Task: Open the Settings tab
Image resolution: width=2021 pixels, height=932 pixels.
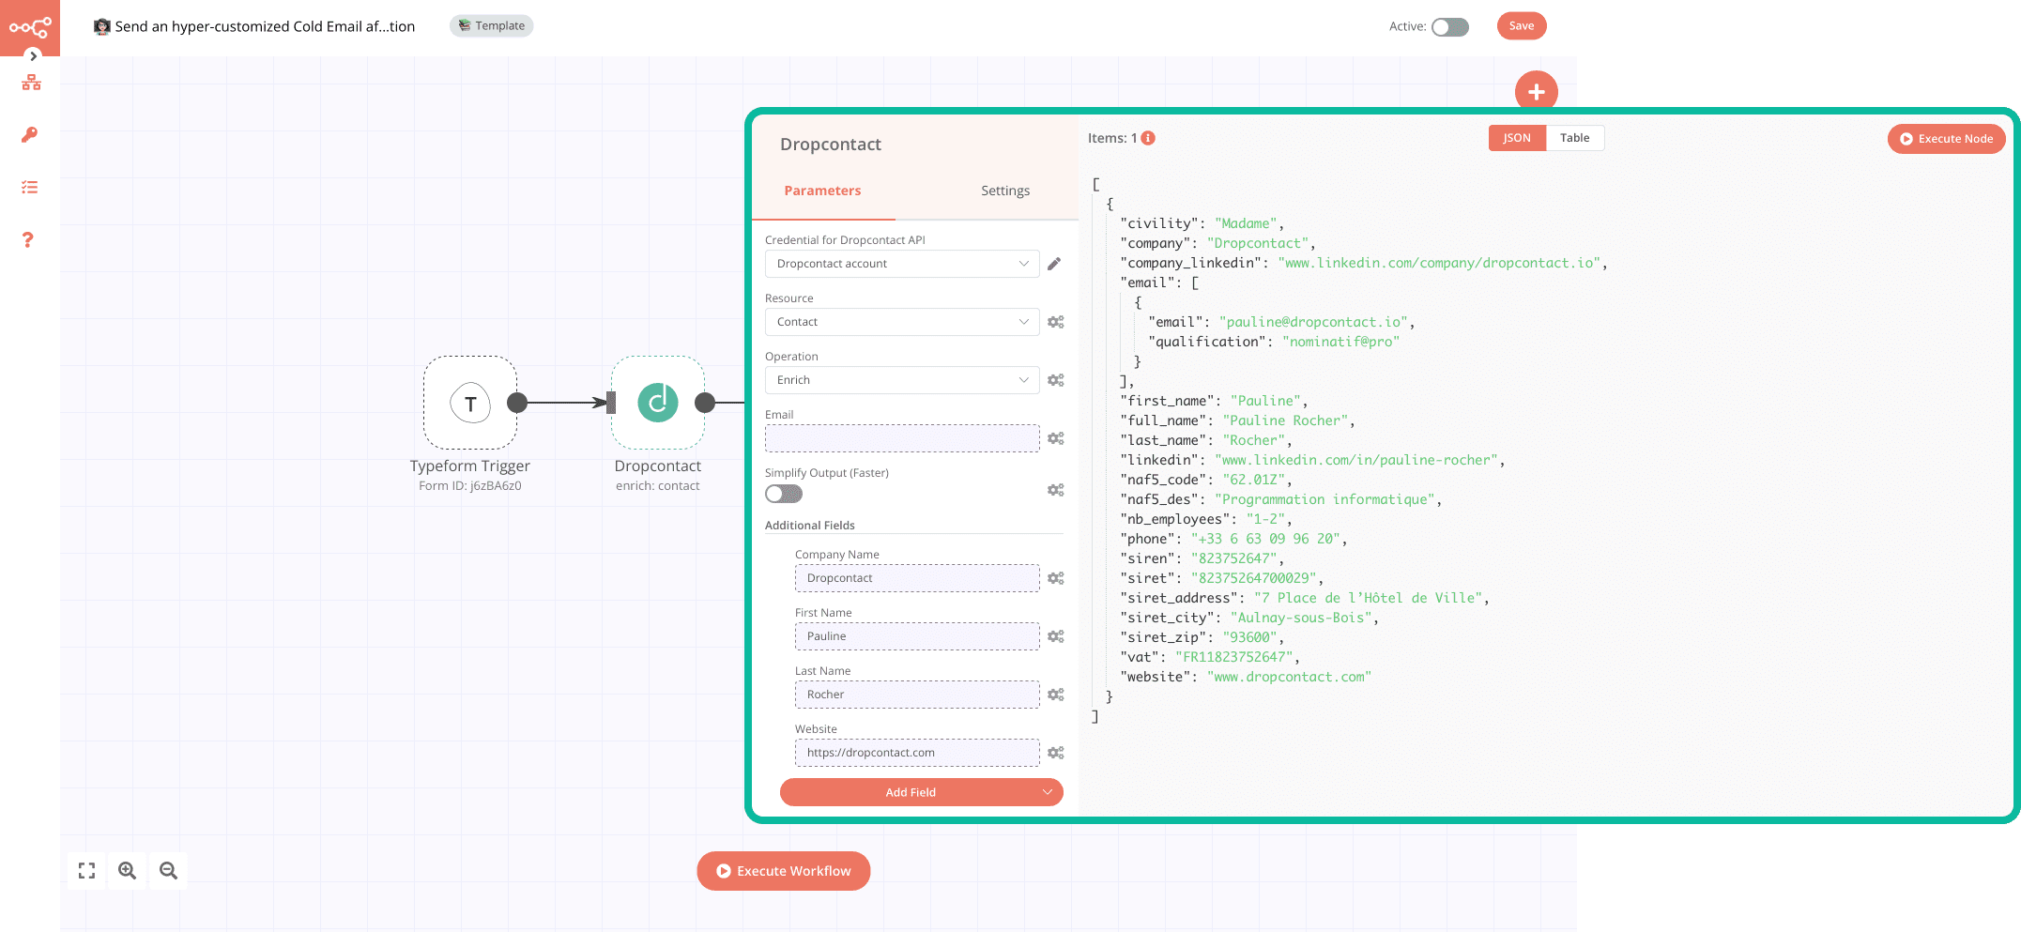Action: 1005,191
